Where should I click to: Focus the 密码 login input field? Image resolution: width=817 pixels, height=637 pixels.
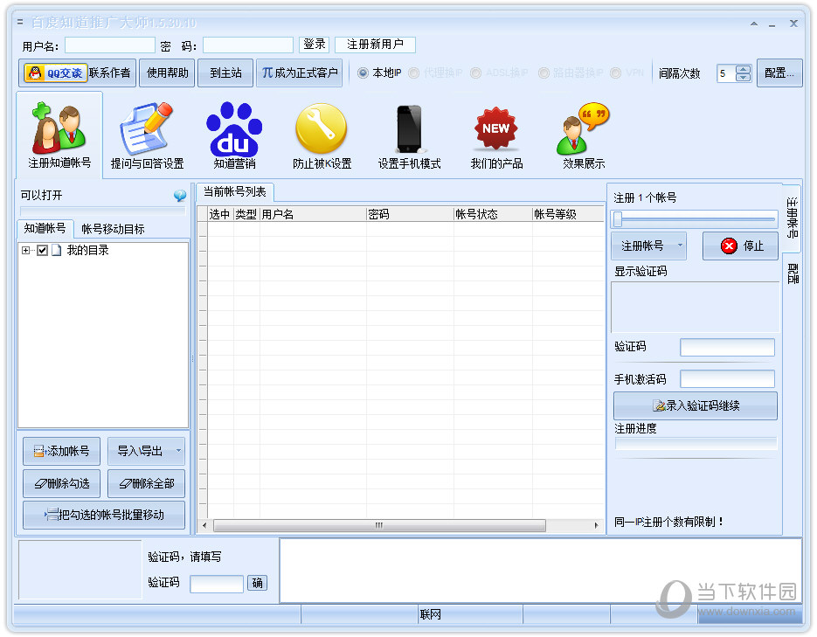click(248, 45)
